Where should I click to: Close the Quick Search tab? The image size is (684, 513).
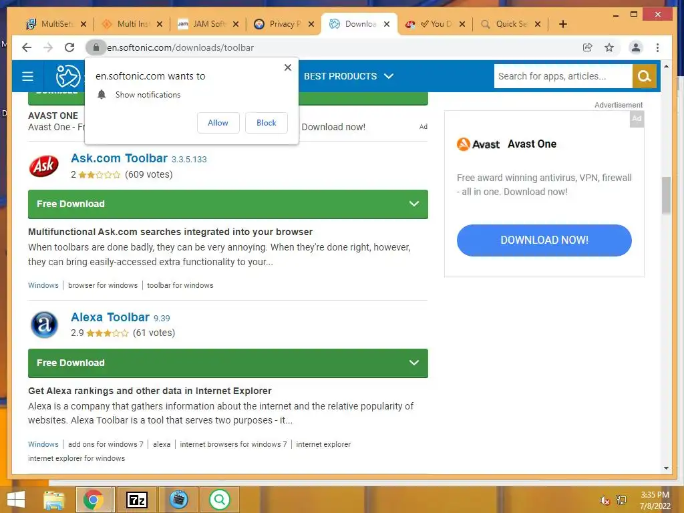point(538,24)
